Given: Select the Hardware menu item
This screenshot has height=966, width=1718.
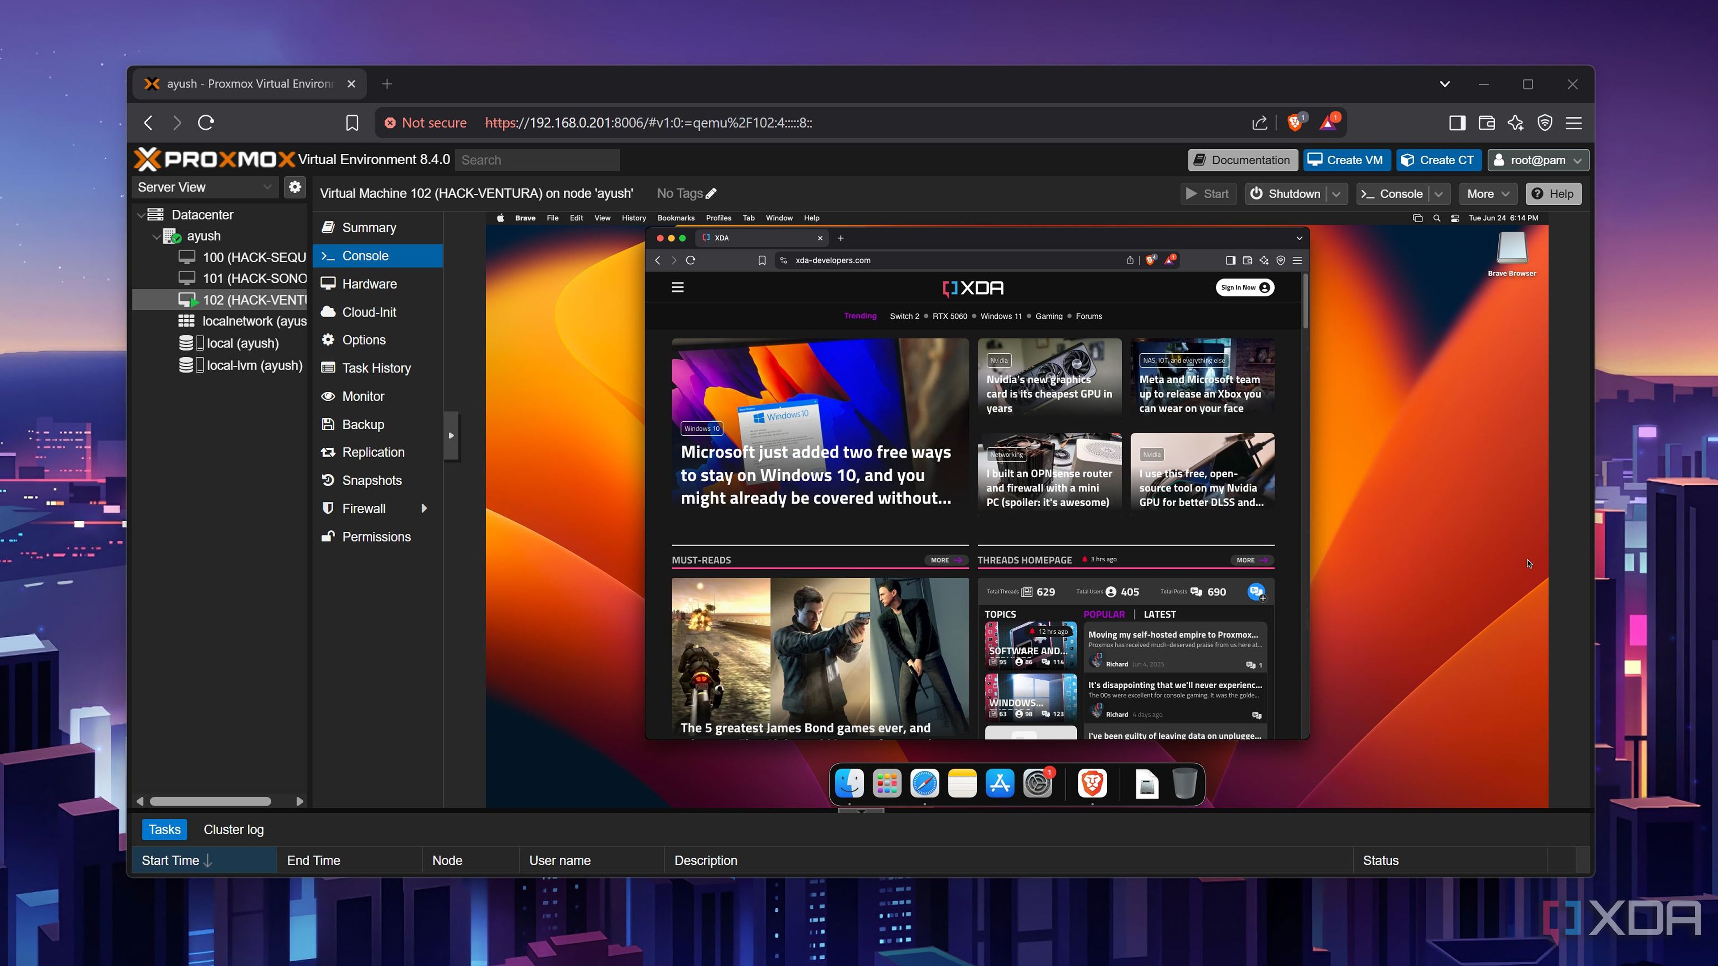Looking at the screenshot, I should tap(378, 284).
